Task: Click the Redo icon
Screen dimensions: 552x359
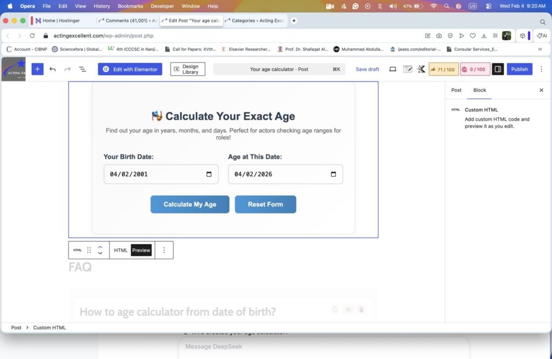Action: pyautogui.click(x=67, y=69)
